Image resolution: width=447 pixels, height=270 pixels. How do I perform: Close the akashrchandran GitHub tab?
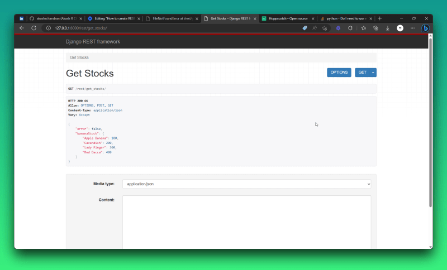click(80, 18)
